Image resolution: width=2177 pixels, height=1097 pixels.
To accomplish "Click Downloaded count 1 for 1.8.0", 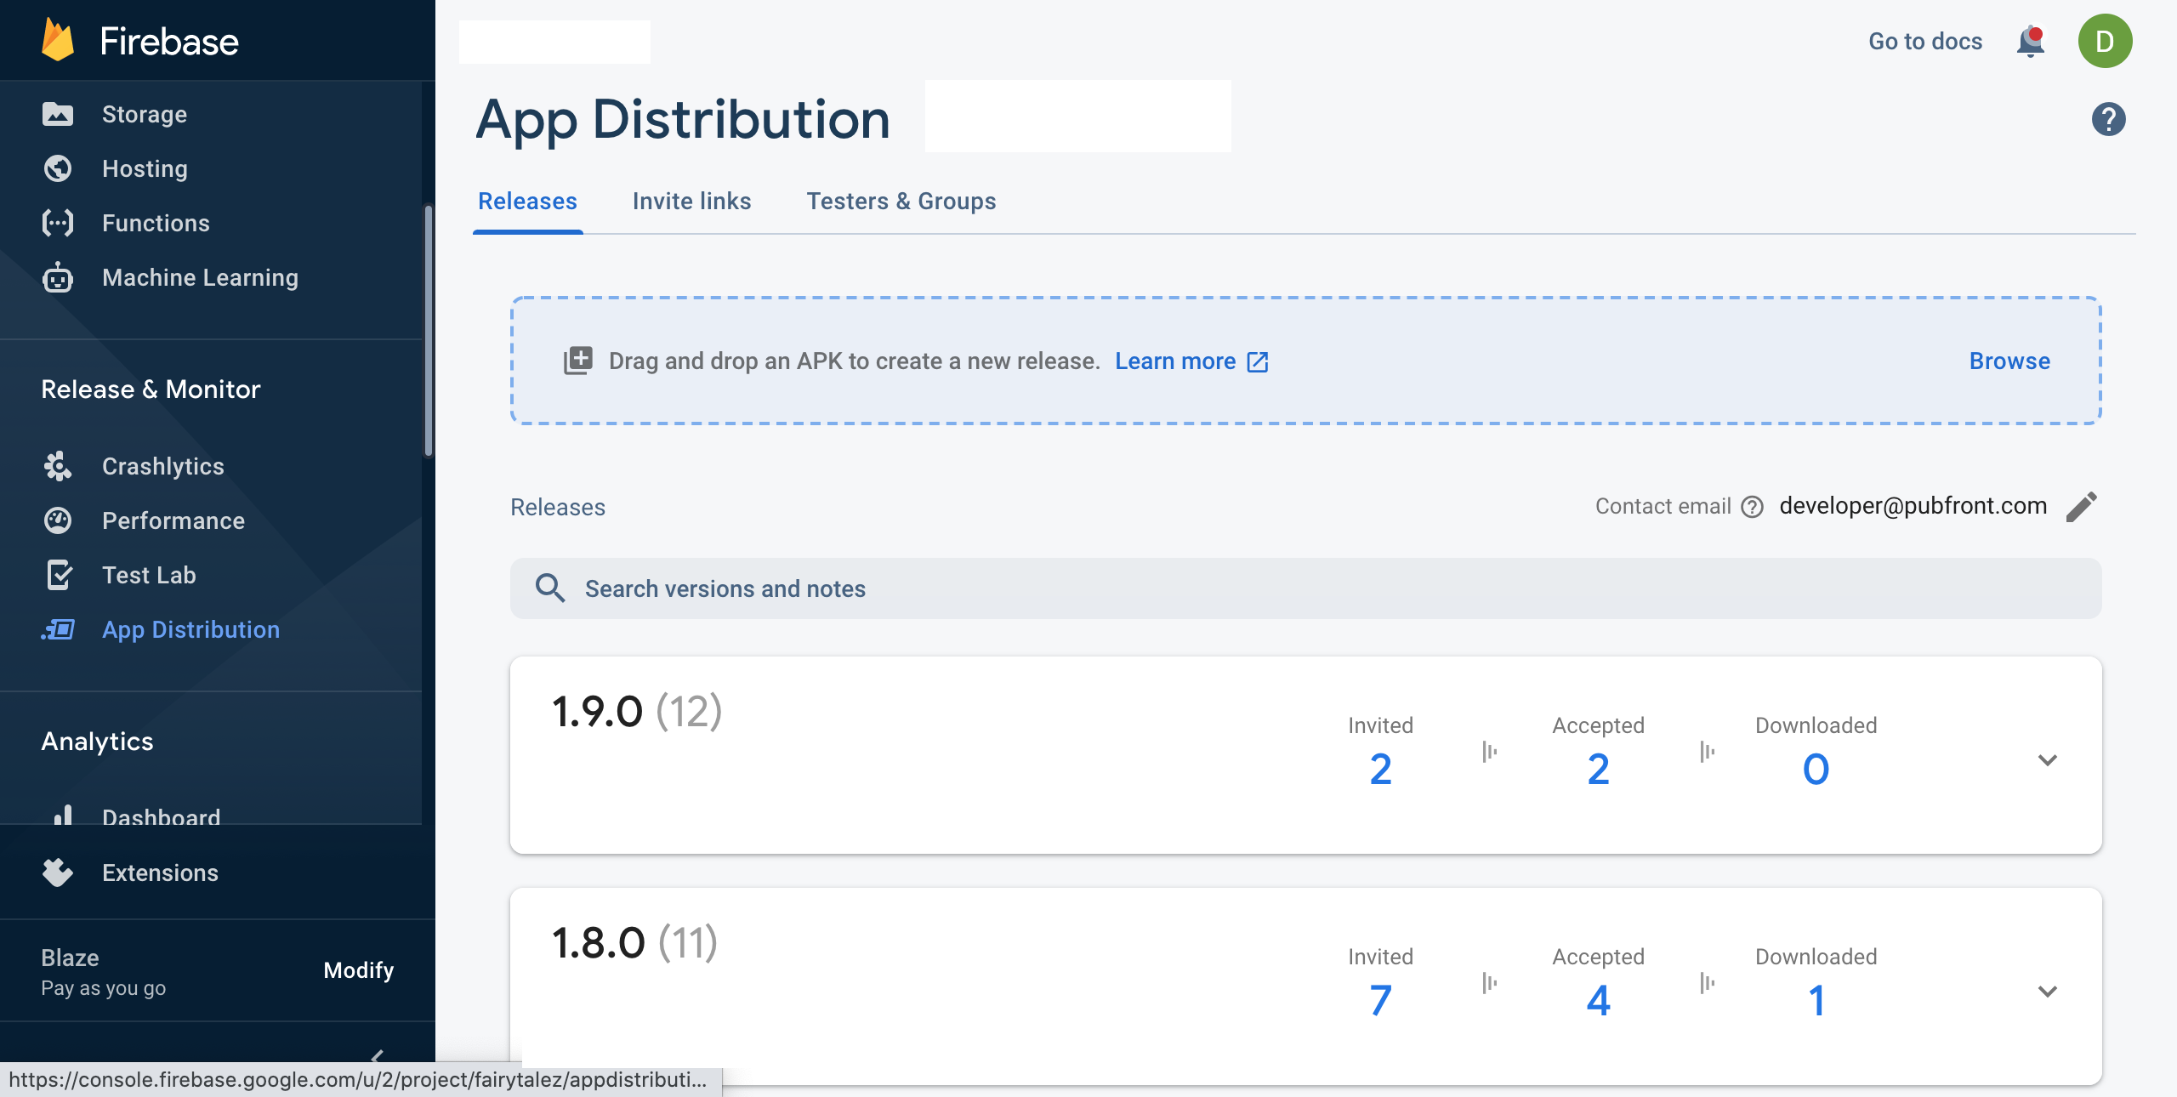I will [1816, 1001].
